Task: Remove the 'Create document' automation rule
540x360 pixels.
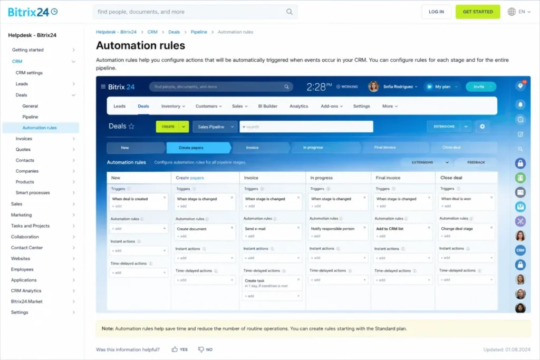Action: coord(232,228)
